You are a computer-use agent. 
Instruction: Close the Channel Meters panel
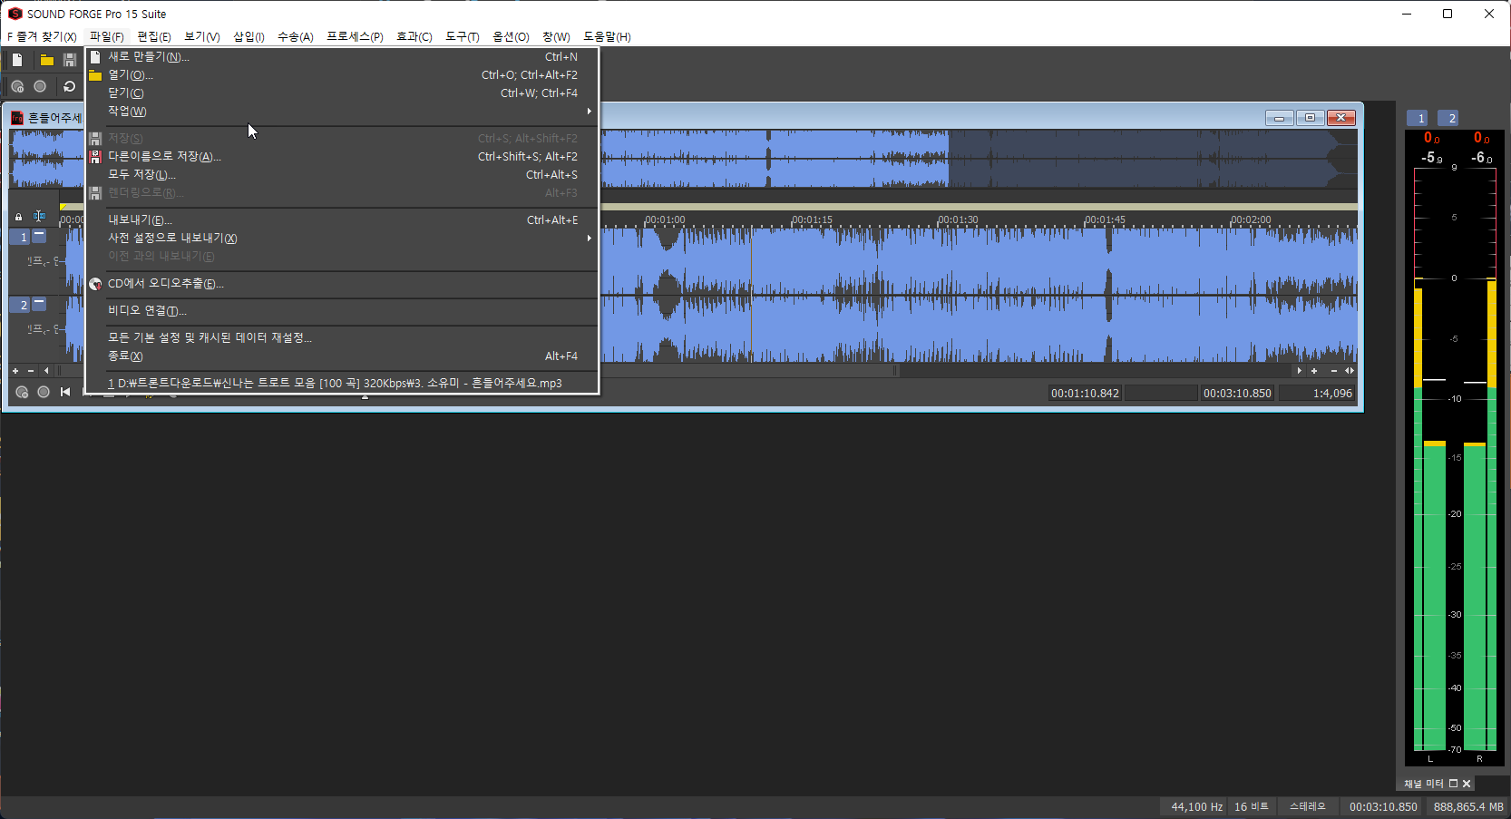pos(1467,784)
